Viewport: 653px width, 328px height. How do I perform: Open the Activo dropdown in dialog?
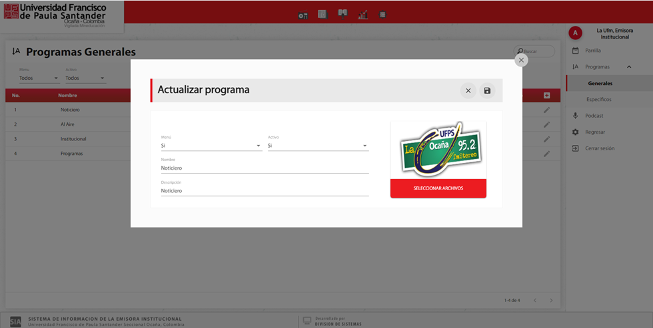(318, 146)
